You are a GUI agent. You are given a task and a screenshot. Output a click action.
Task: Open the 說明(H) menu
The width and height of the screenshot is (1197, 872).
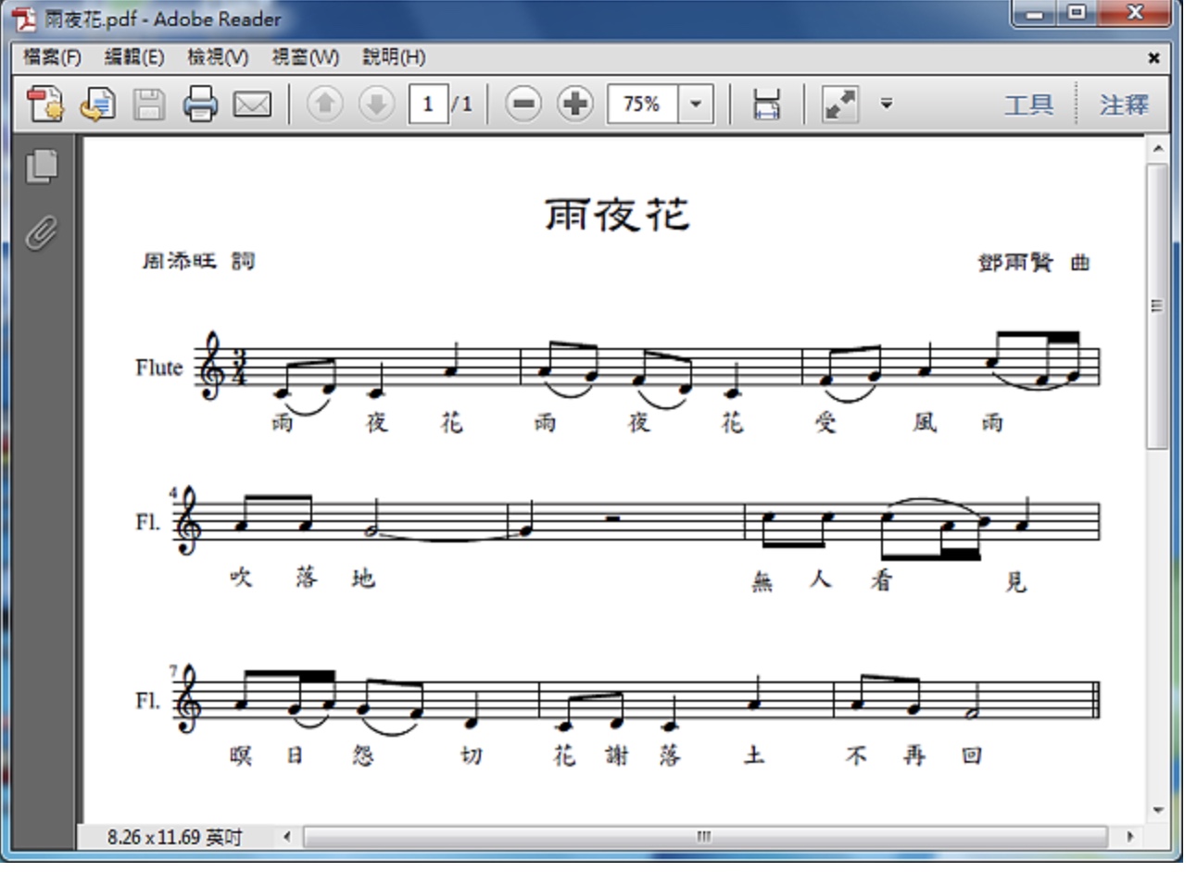tap(394, 57)
